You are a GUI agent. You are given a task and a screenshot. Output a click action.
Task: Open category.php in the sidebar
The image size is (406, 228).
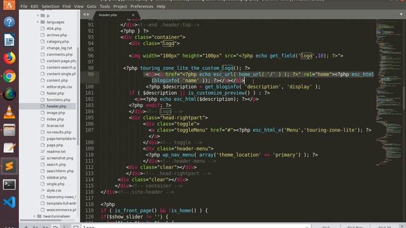pos(58,41)
